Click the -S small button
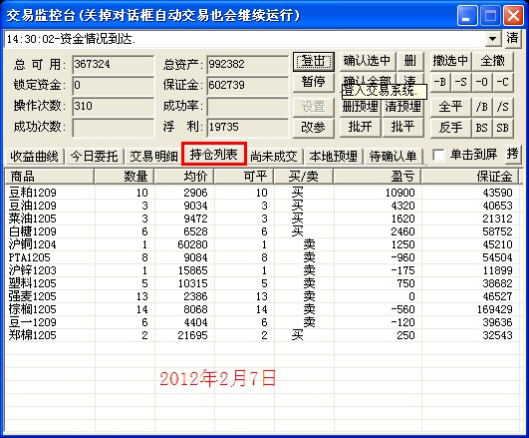The image size is (529, 438). pos(461,82)
